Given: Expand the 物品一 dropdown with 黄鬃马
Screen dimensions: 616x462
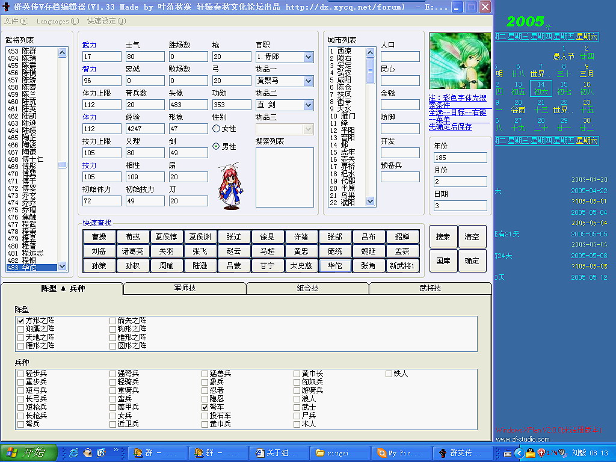Looking at the screenshot, I should [x=308, y=81].
